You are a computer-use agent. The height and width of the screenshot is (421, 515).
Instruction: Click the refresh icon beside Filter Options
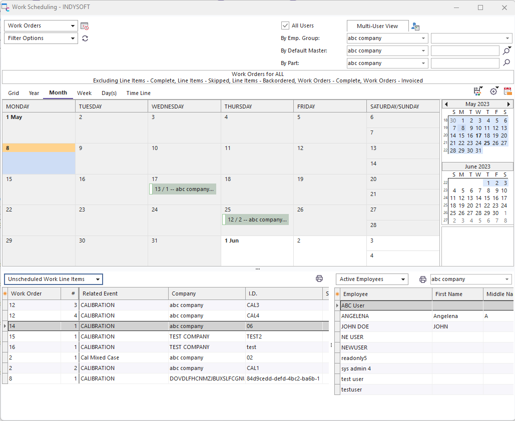(85, 38)
